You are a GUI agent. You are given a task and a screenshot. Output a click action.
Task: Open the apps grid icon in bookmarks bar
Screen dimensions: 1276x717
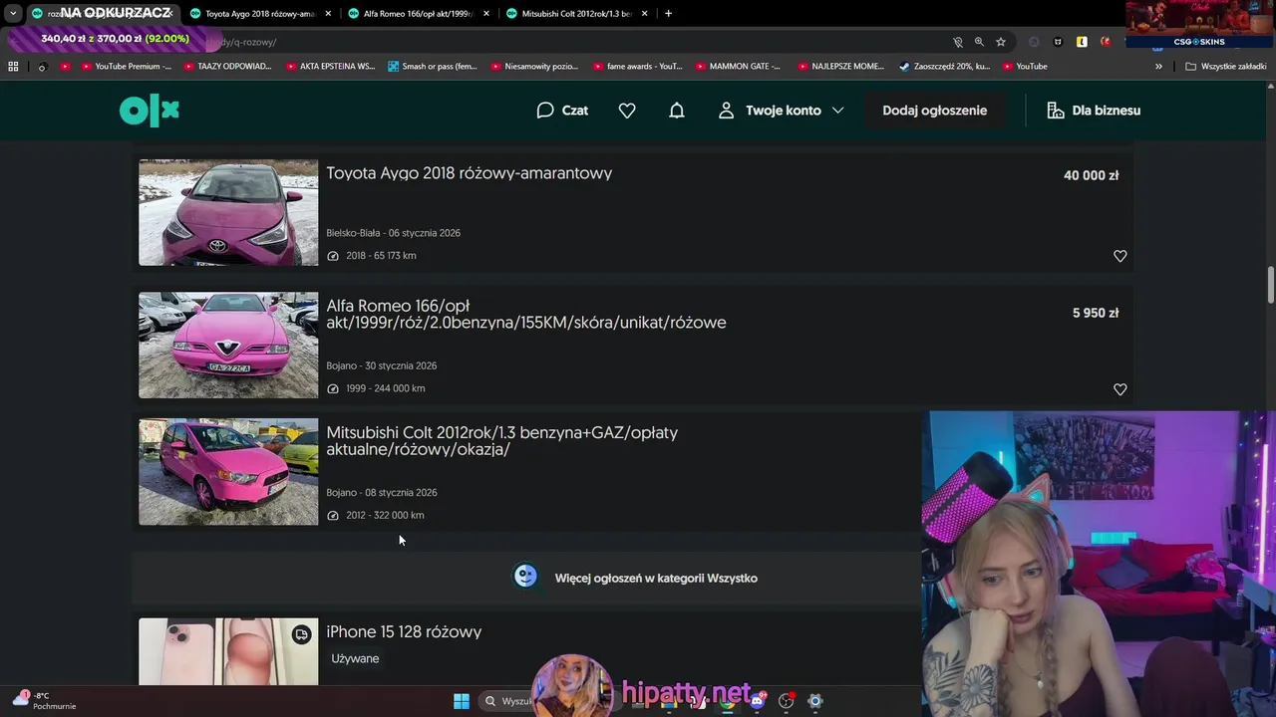(x=13, y=67)
